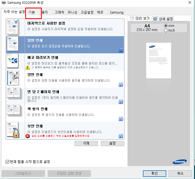This screenshot has width=195, height=179.
Task: Cancel with the 취소 button
Action: click(180, 173)
